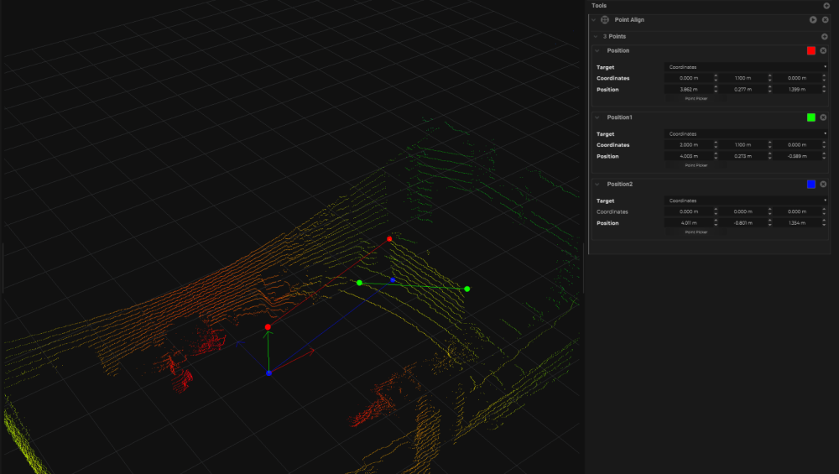839x474 pixels.
Task: Edit the Position Coordinates field showing 1.100 m
Action: (743, 79)
